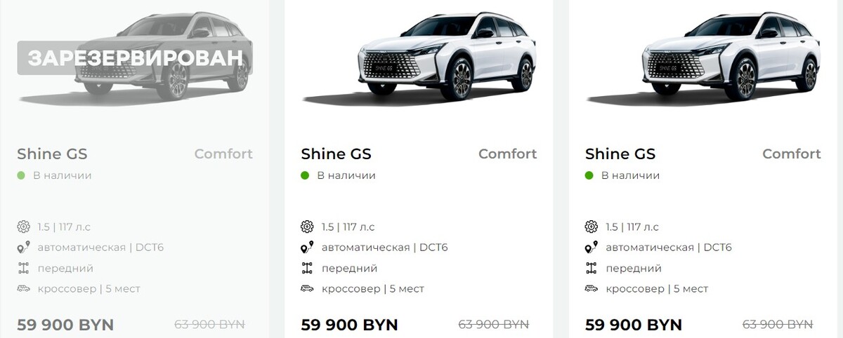This screenshot has width=843, height=338.
Task: Click the ЗАРЕЗЕРВИРОВАН badge
Action: (135, 58)
